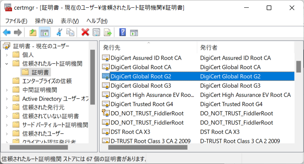
Task: Click DST Root CA X3 certificate icon
Action: (106, 132)
